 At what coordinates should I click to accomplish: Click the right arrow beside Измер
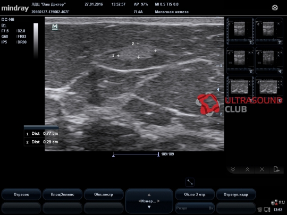click(x=158, y=201)
